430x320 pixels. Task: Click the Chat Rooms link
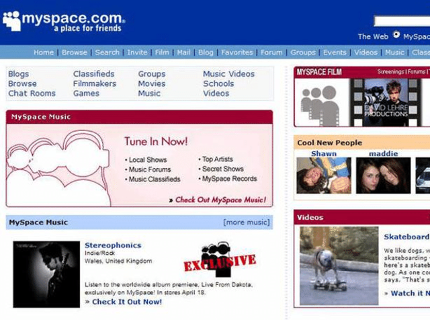32,93
